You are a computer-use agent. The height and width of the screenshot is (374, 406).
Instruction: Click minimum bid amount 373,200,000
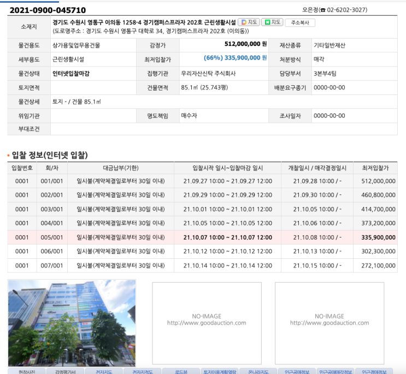pyautogui.click(x=378, y=223)
